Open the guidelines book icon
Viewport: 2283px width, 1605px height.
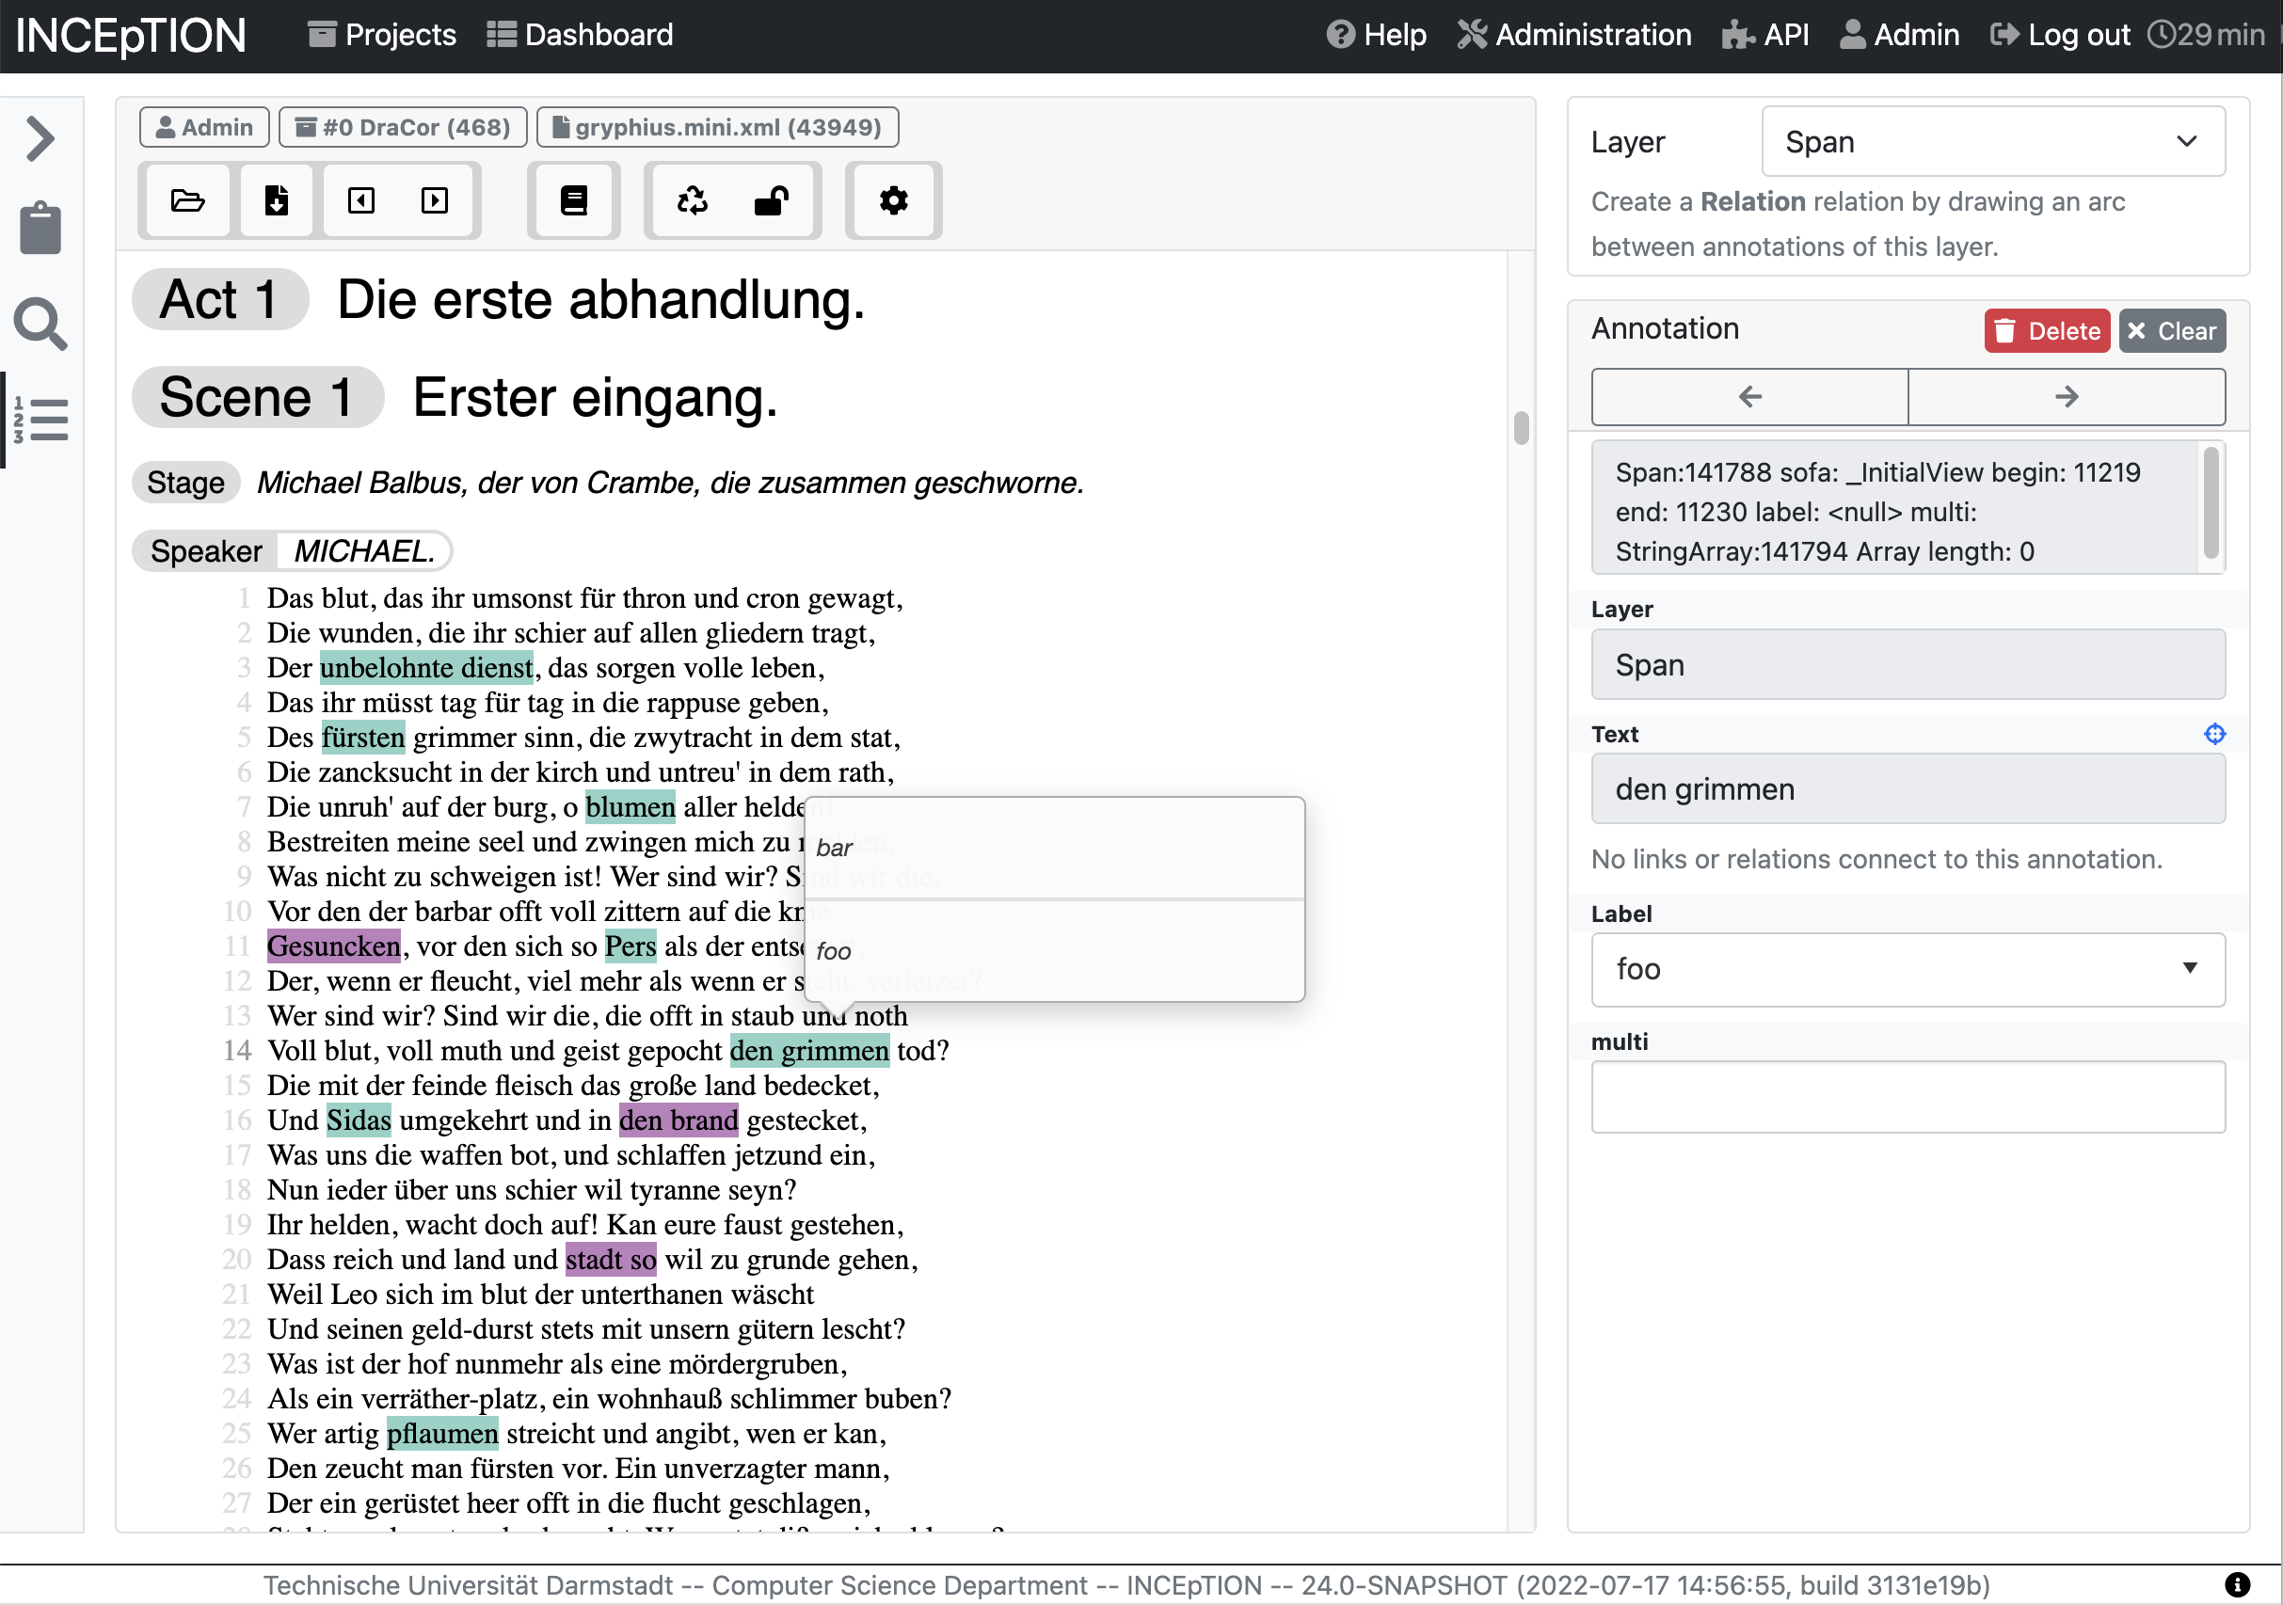(x=574, y=200)
